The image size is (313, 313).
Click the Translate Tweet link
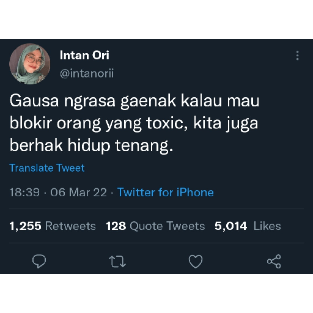pyautogui.click(x=47, y=168)
